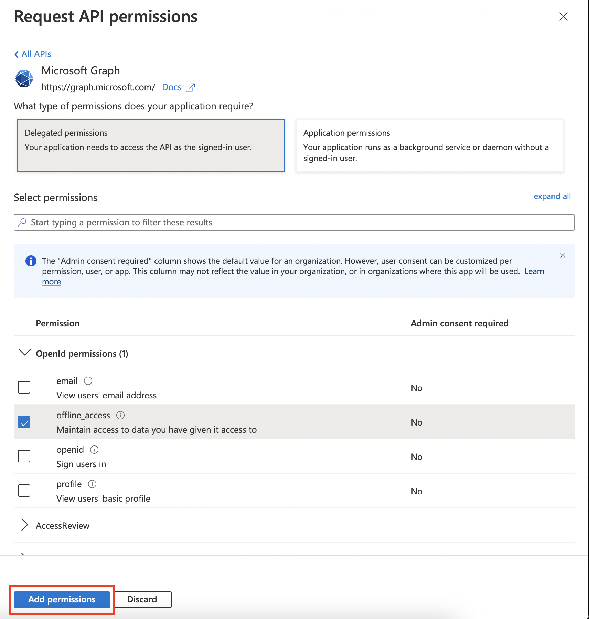The height and width of the screenshot is (619, 589).
Task: Open the Learn more link
Action: [x=535, y=271]
